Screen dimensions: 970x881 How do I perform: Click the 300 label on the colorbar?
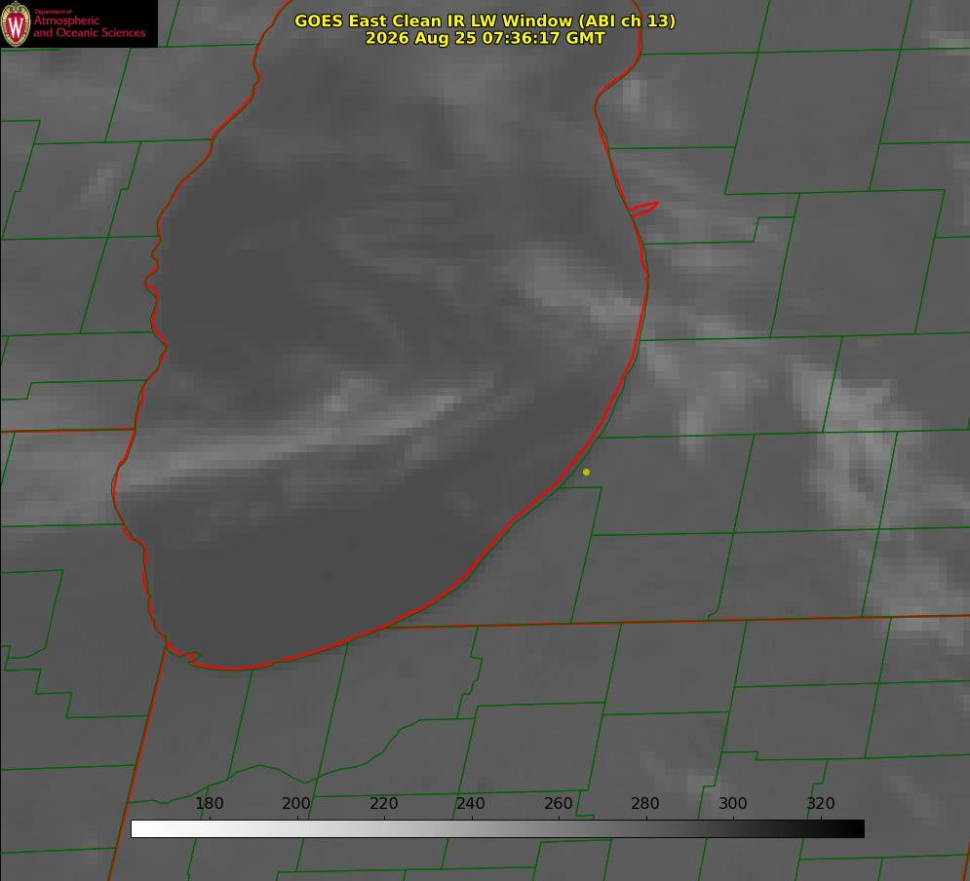pyautogui.click(x=733, y=803)
